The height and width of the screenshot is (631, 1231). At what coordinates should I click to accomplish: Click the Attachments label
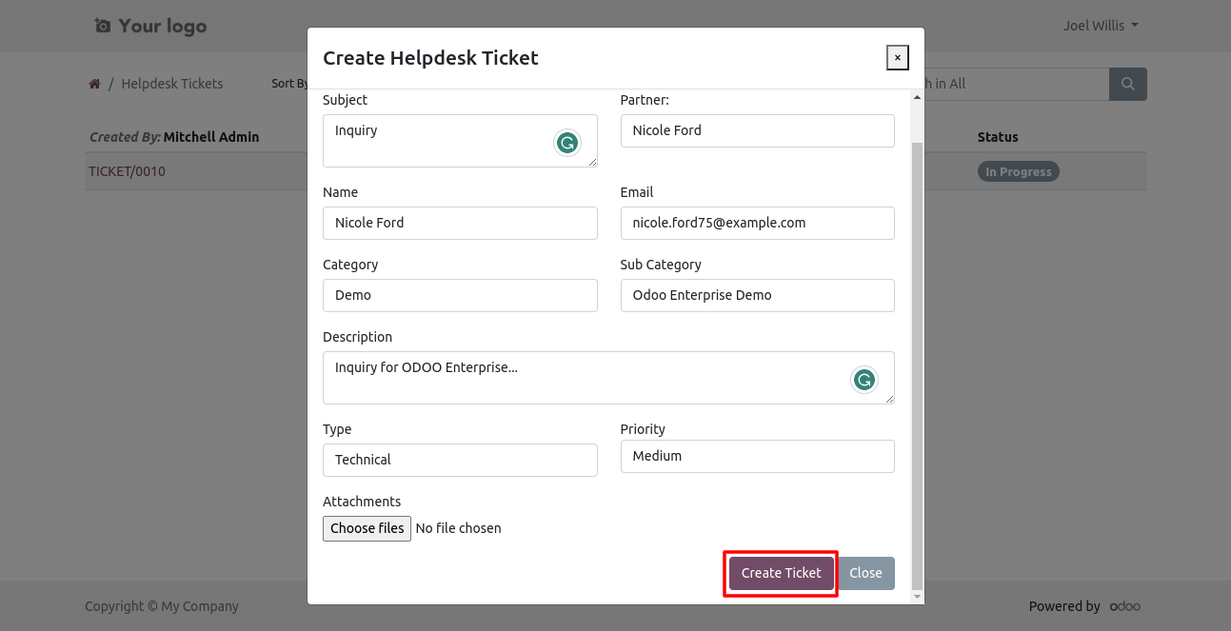coord(362,502)
